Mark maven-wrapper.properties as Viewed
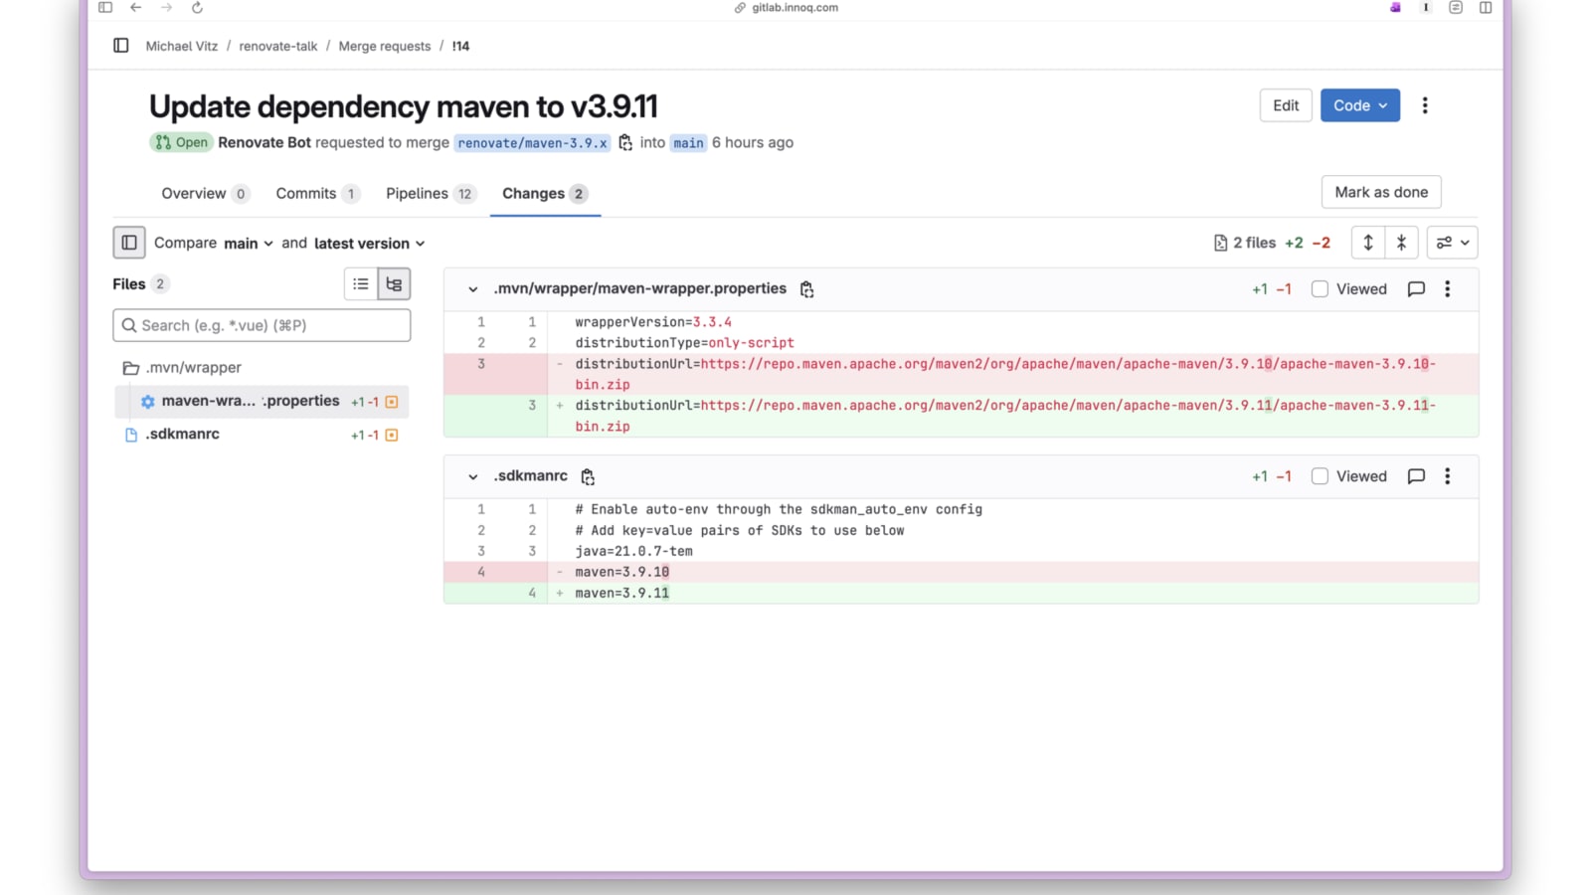 pos(1320,289)
